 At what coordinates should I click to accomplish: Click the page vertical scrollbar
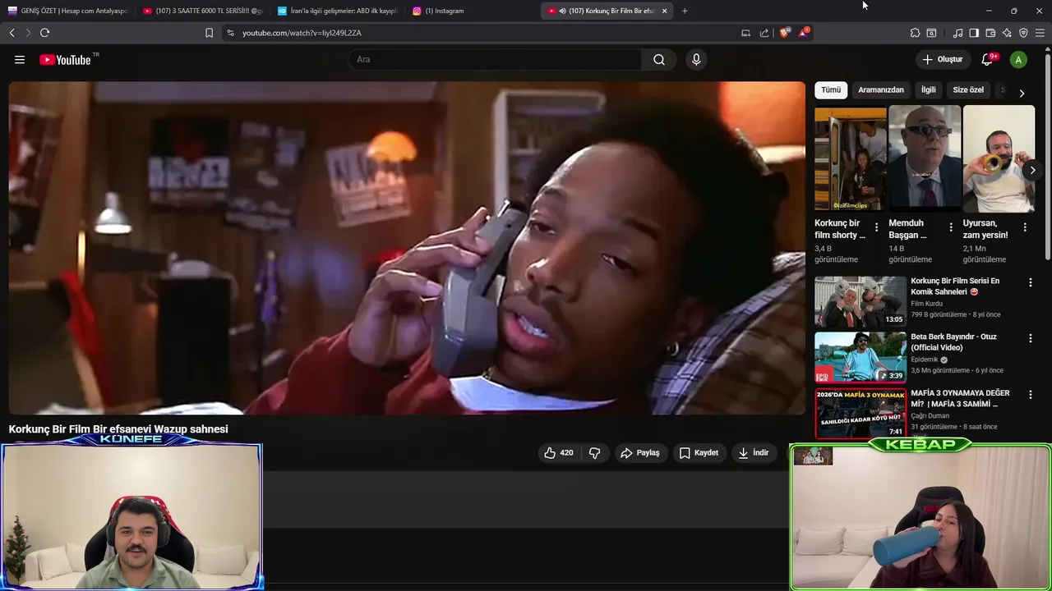click(x=1047, y=156)
